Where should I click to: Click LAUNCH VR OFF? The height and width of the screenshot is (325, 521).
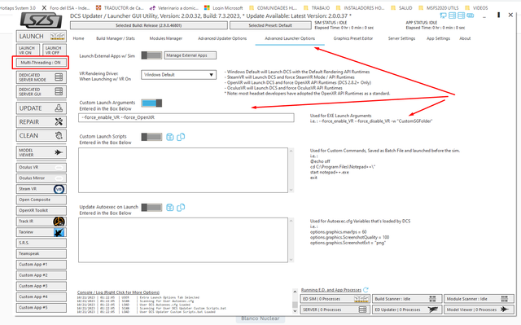point(55,51)
